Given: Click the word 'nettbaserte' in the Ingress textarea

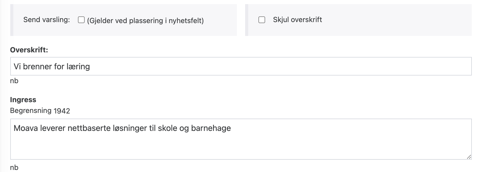Looking at the screenshot, I should pyautogui.click(x=89, y=128).
